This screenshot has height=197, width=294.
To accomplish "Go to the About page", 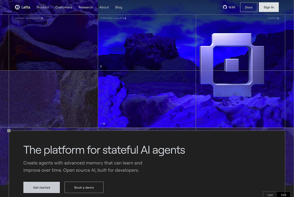I will point(104,7).
